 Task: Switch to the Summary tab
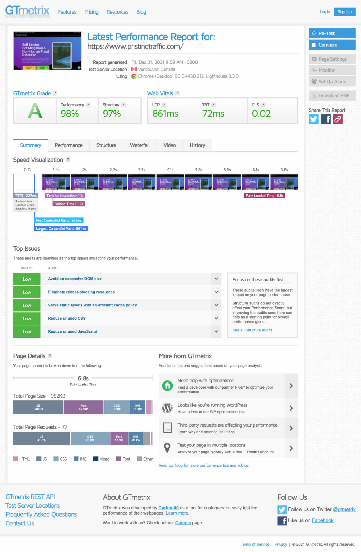[30, 145]
